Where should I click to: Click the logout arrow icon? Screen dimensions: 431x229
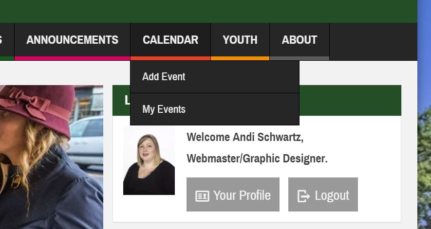[303, 196]
